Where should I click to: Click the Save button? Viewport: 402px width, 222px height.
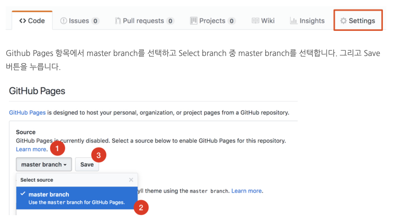87,165
